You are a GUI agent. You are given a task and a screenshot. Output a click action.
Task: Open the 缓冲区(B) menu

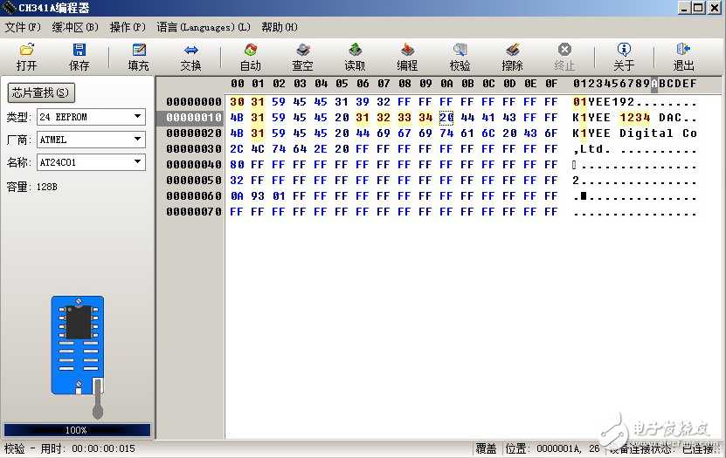(x=75, y=27)
